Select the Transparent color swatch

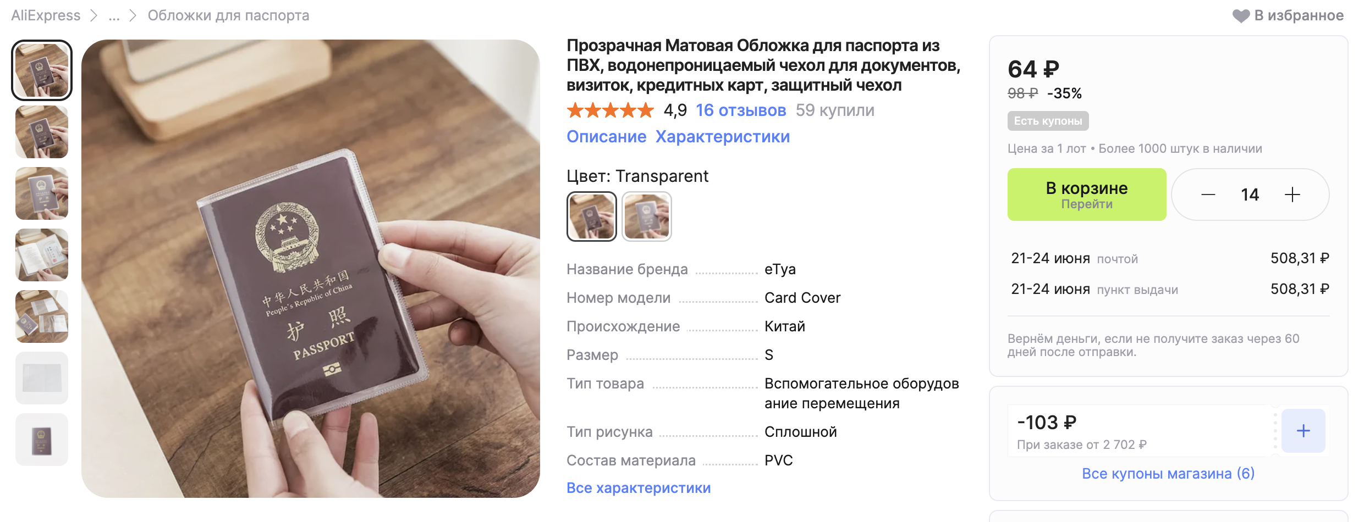(591, 216)
